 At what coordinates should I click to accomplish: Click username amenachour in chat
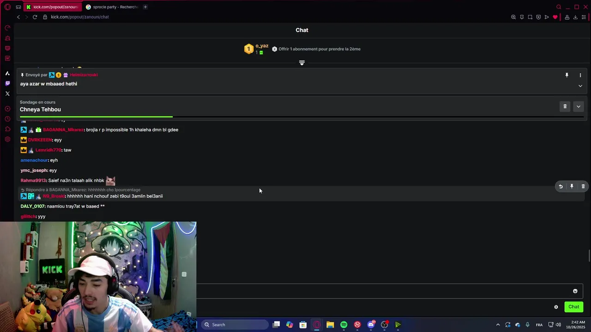pyautogui.click(x=34, y=160)
